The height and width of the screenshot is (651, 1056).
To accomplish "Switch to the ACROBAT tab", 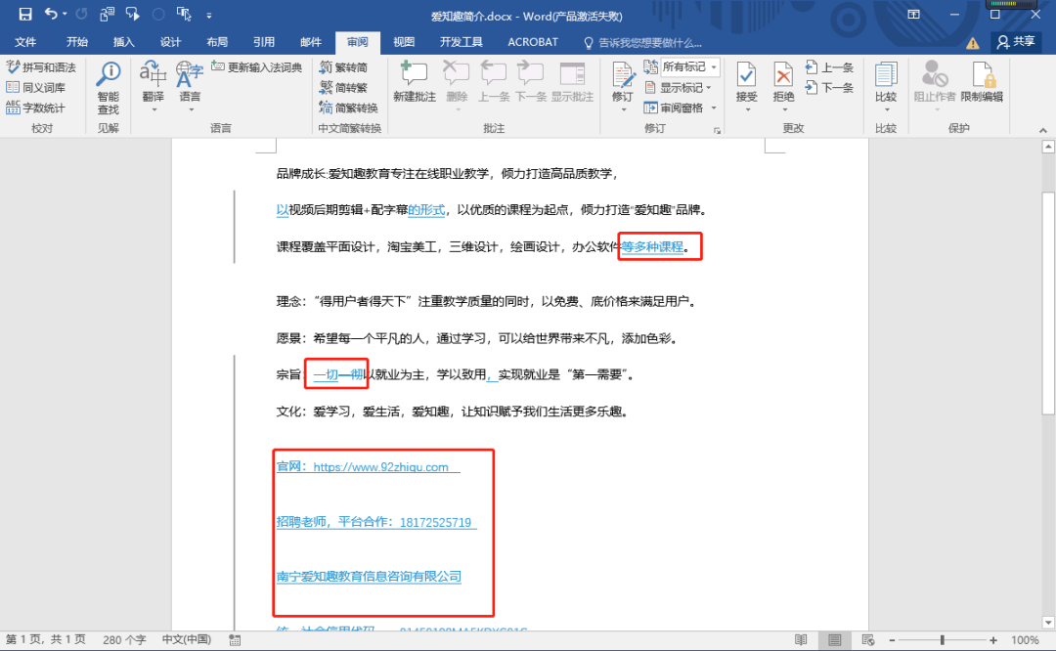I will 533,42.
